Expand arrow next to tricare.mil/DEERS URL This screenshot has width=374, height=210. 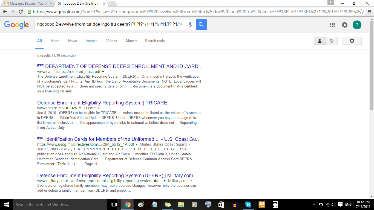click(80, 108)
